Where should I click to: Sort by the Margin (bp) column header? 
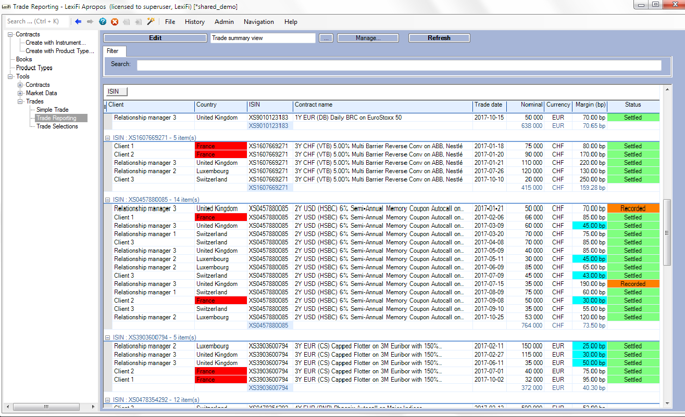pos(589,106)
